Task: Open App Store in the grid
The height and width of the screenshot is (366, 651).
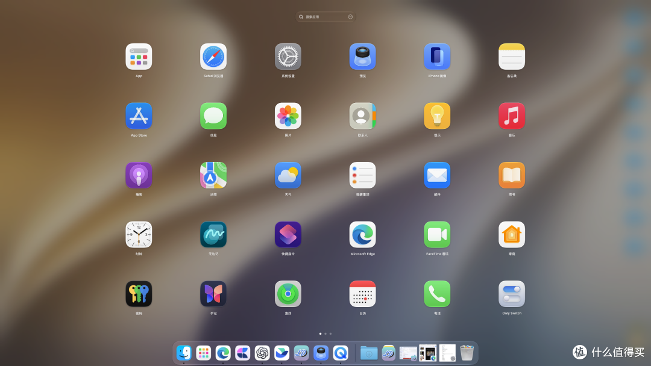Action: pyautogui.click(x=139, y=116)
